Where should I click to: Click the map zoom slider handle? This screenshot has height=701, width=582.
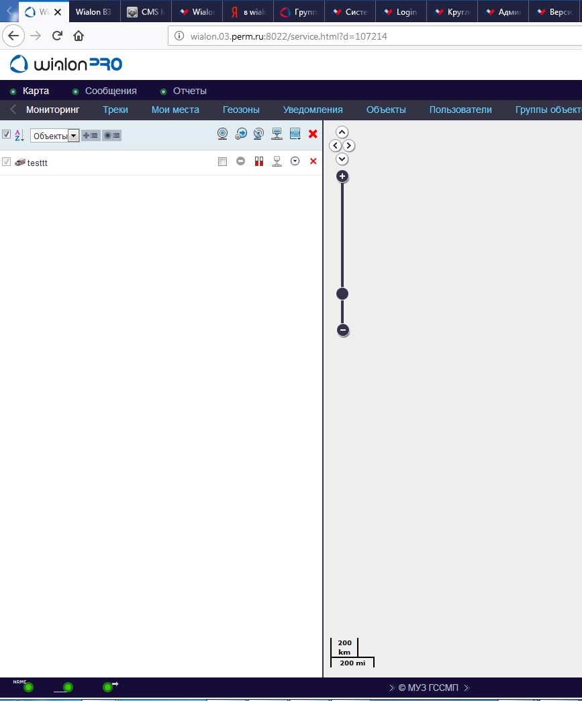point(342,294)
